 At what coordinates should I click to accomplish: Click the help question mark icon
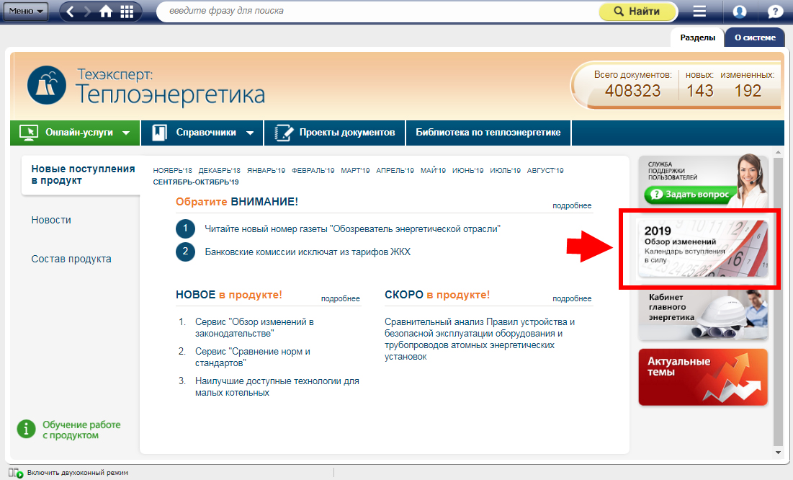(x=776, y=12)
